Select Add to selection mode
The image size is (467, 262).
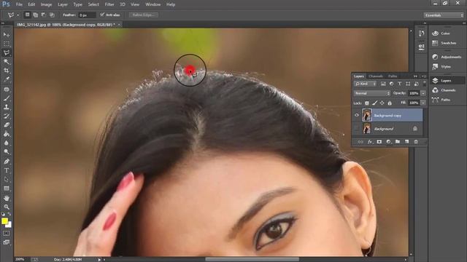tap(36, 15)
